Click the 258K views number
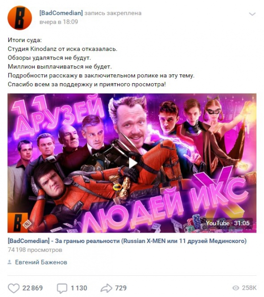This screenshot has height=297, width=264. click(x=249, y=288)
